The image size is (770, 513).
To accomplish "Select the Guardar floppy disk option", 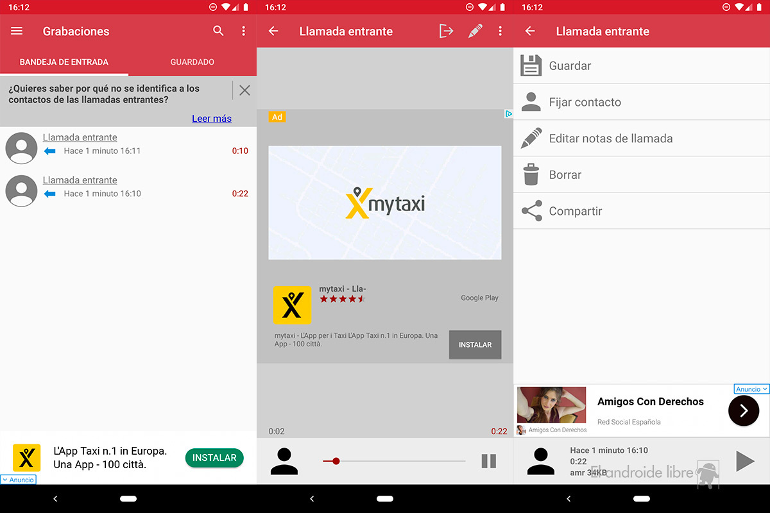I will pos(570,65).
